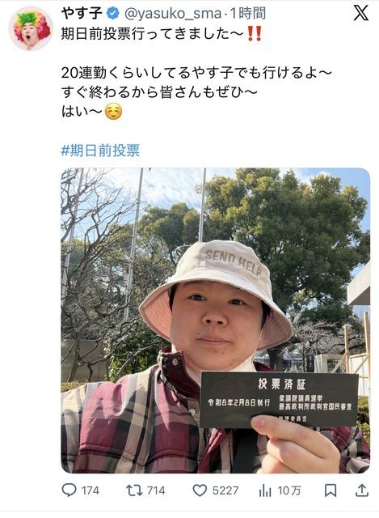Click the 1時間 timestamp
The width and height of the screenshot is (379, 518).
(247, 14)
